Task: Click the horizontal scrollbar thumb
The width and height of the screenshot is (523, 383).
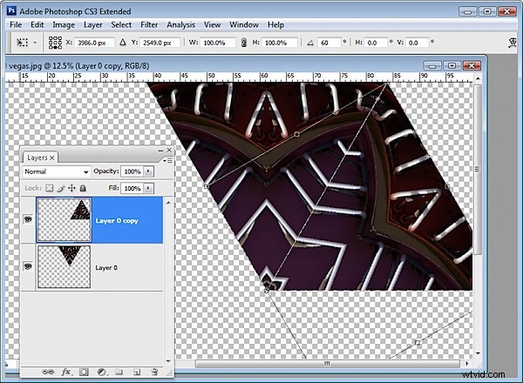Action: 327,363
